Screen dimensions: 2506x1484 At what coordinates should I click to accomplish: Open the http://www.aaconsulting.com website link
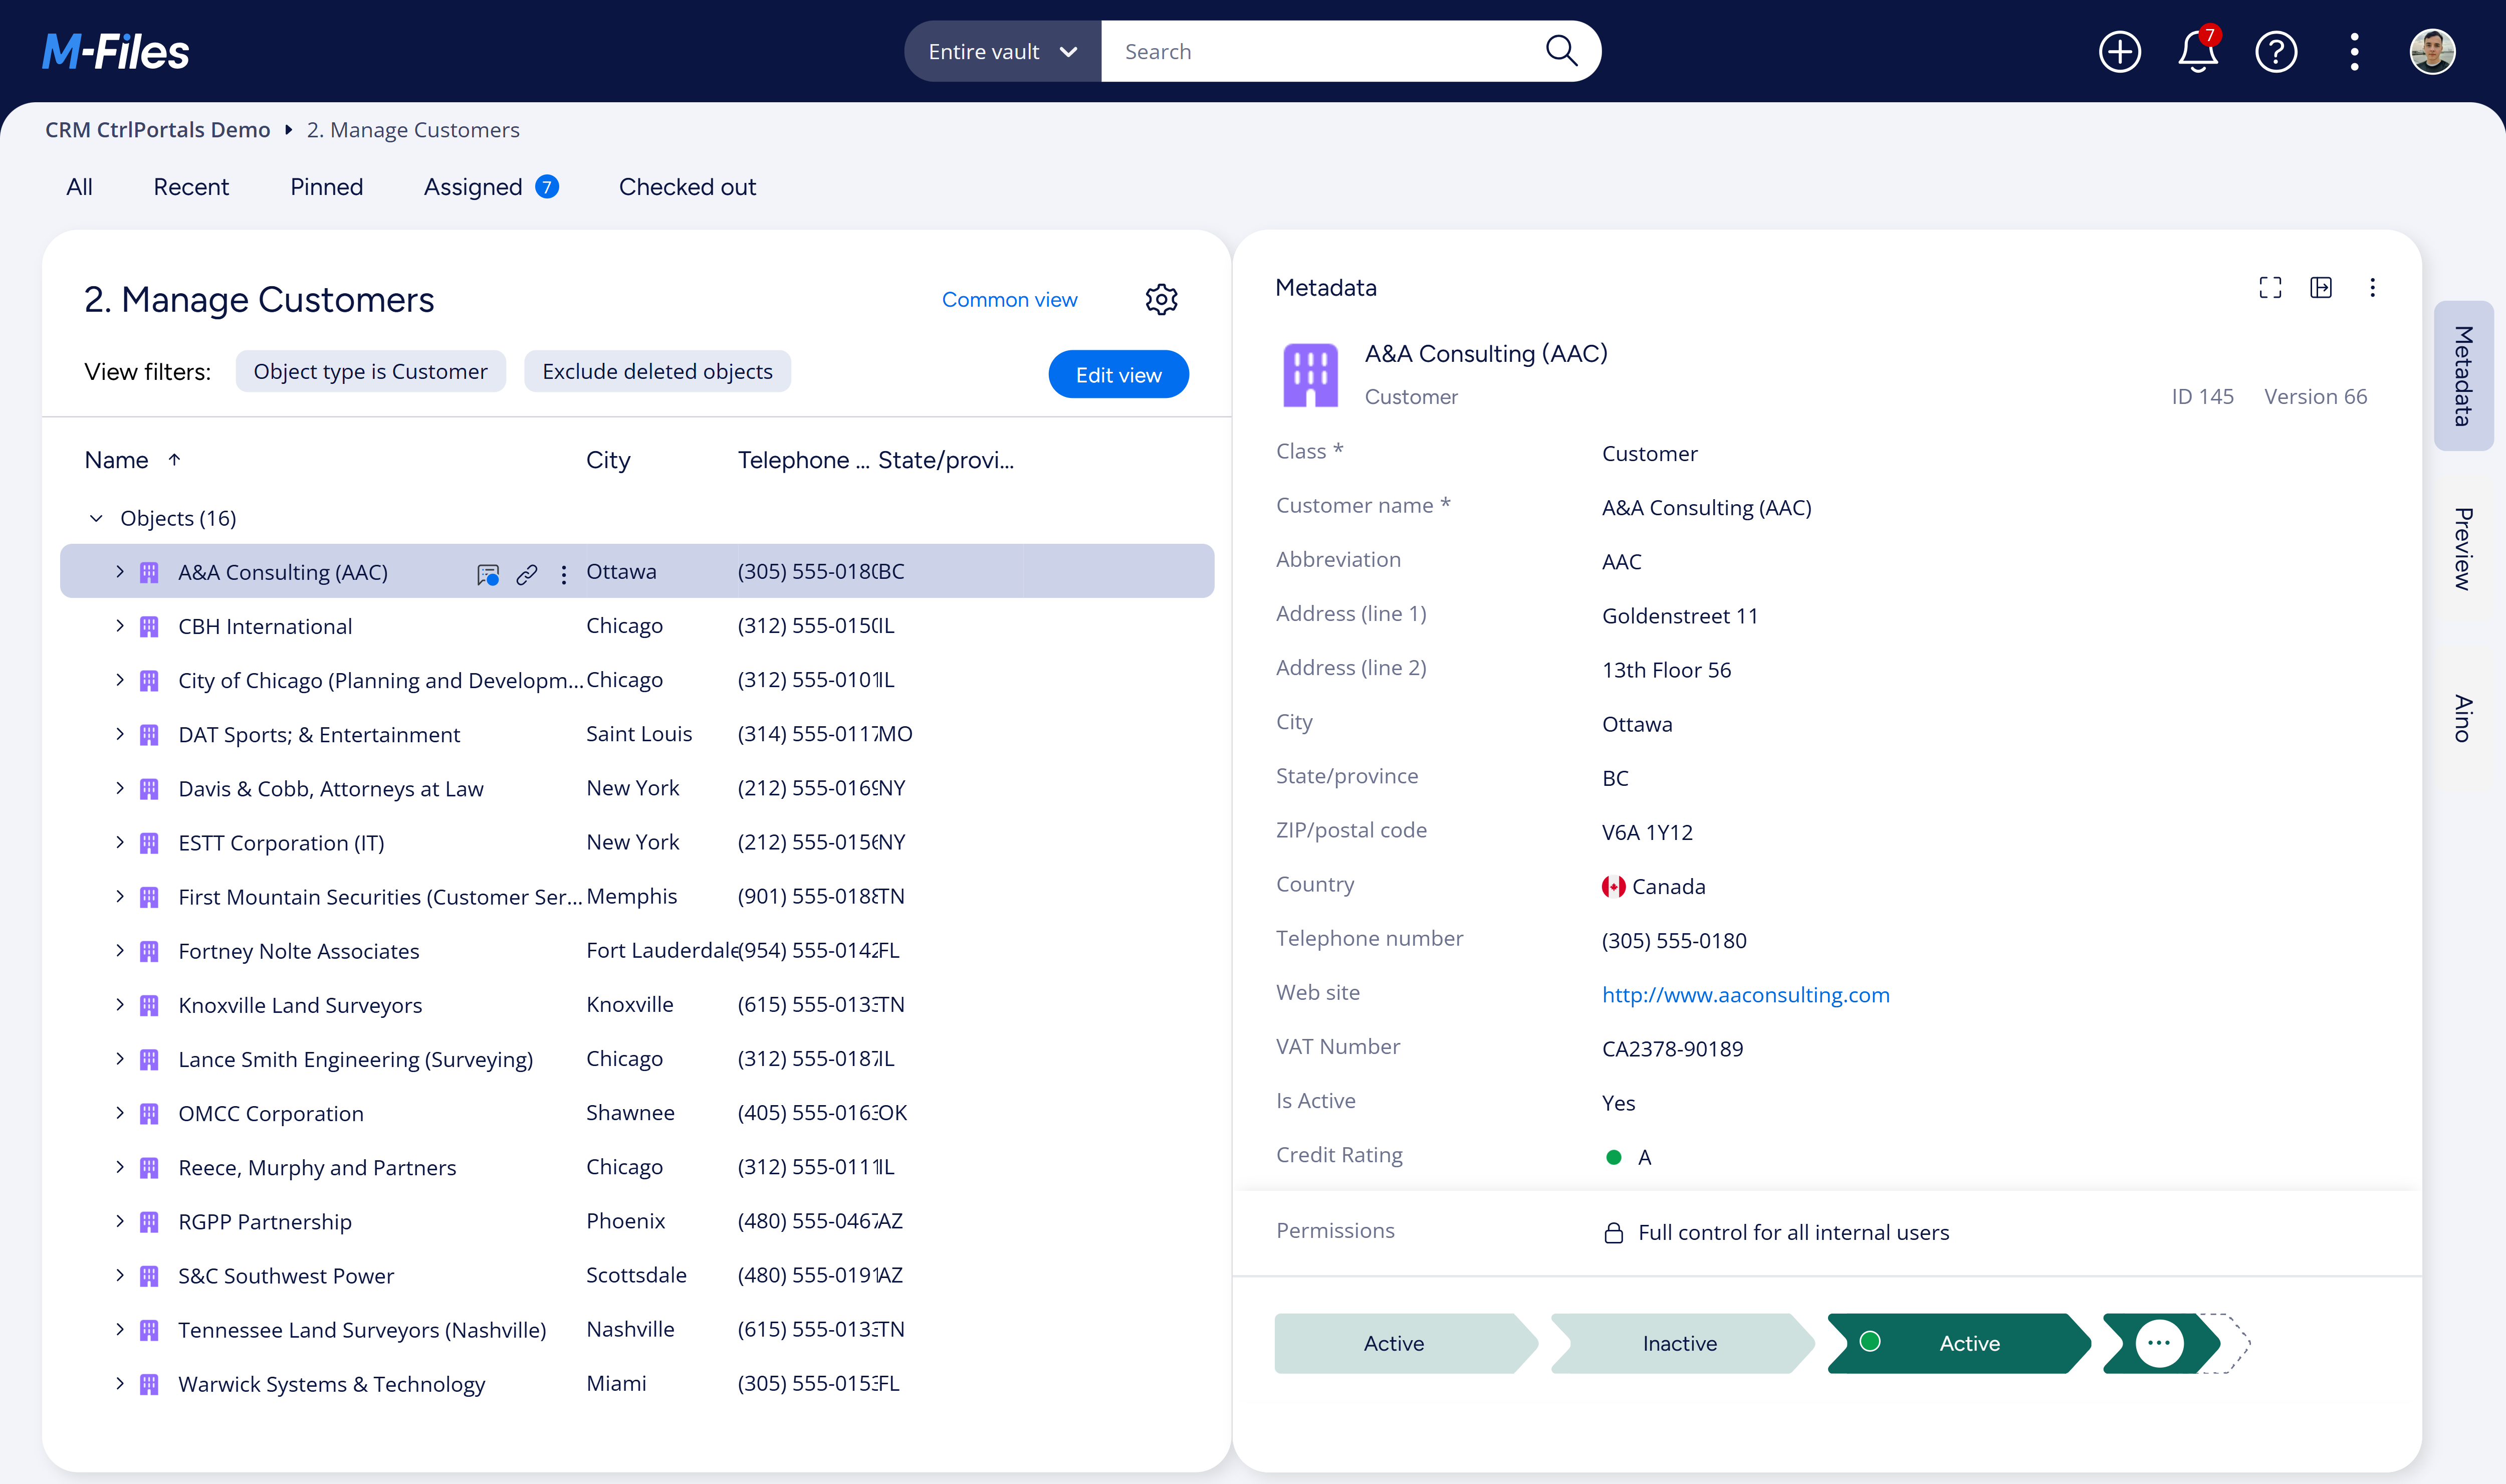(1745, 994)
